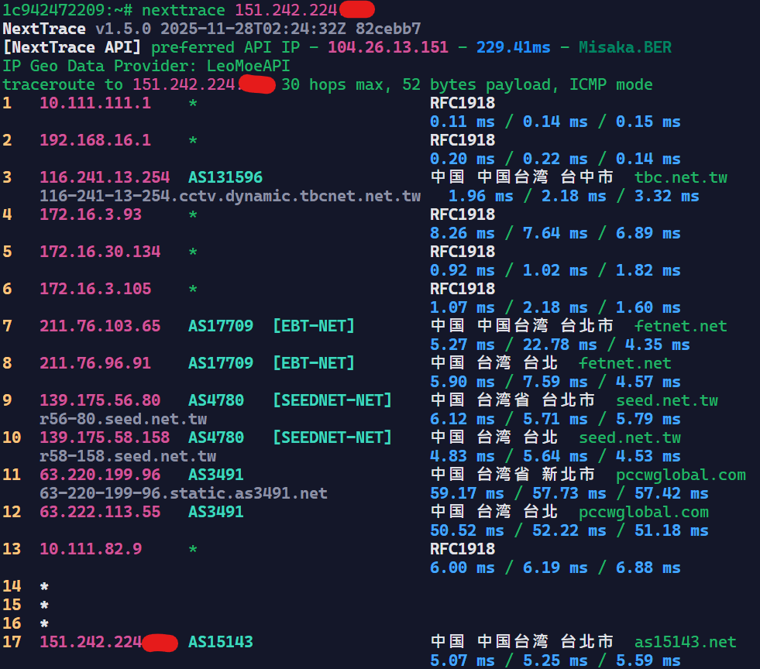Click the [EBT-NET] tag on hop 8
This screenshot has height=669, width=760.
(x=313, y=363)
